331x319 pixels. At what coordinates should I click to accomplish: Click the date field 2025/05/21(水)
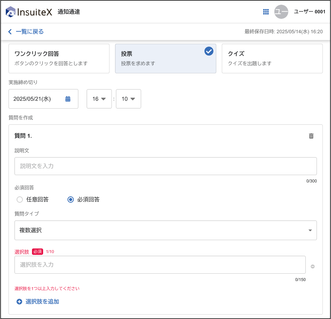pos(43,99)
